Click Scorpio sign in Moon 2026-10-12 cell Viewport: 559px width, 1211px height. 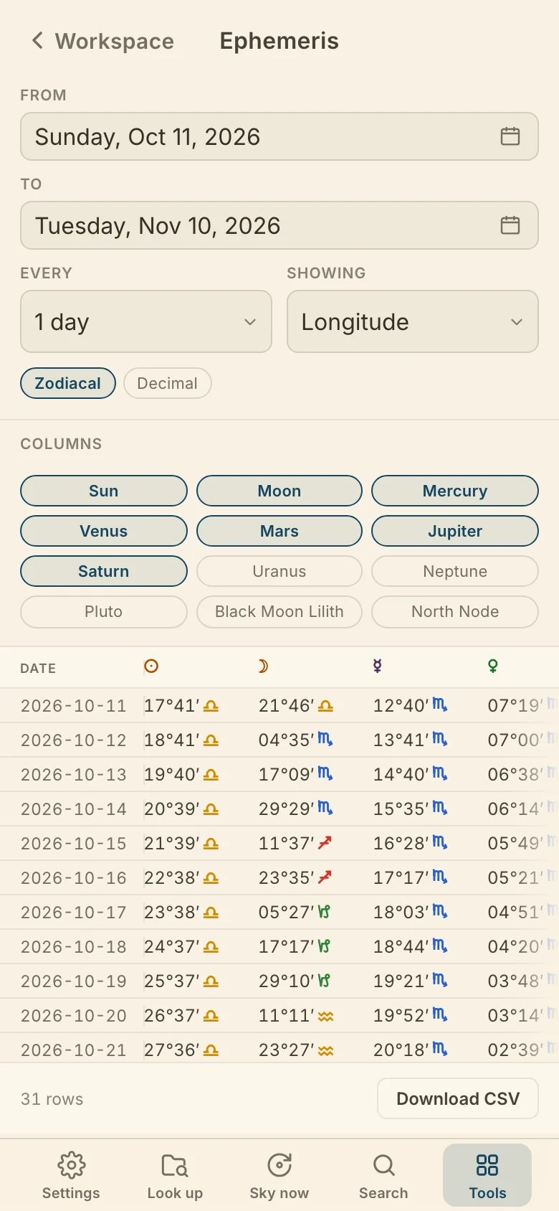pyautogui.click(x=325, y=739)
